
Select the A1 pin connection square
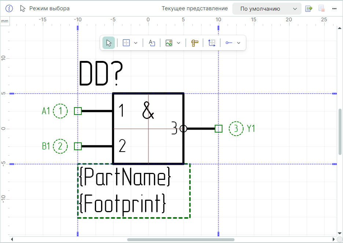[x=78, y=111]
